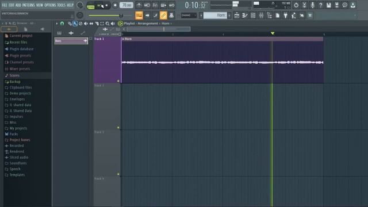The height and width of the screenshot is (207, 368).
Task: Select the playlist Draw pencil tool
Action: pos(70,24)
